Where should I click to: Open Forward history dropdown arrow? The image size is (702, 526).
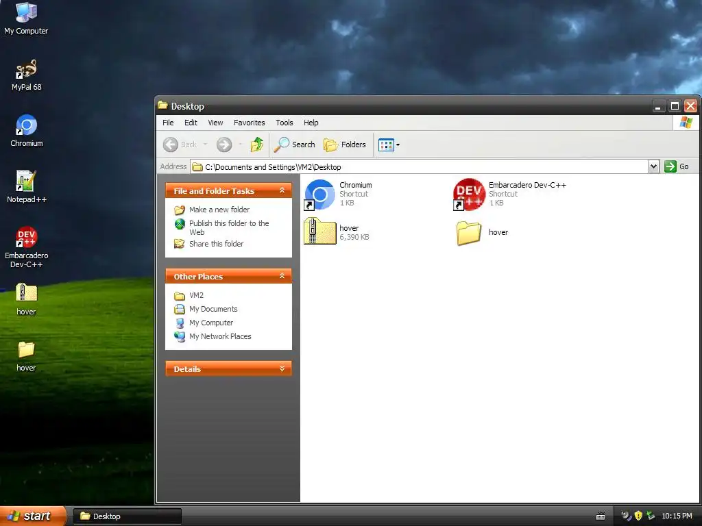tap(241, 144)
